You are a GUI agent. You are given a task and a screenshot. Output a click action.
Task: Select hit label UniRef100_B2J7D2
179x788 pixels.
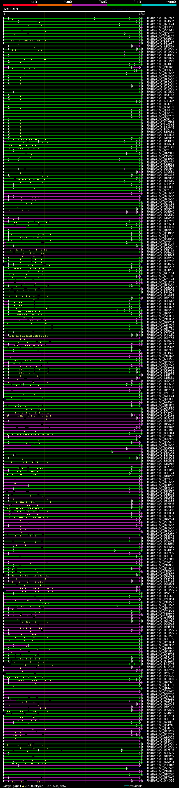pos(161,104)
